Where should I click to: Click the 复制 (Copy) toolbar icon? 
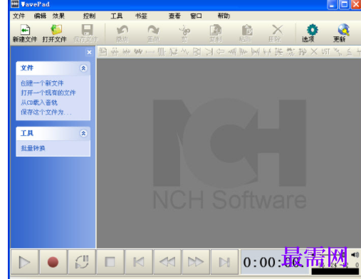point(216,33)
